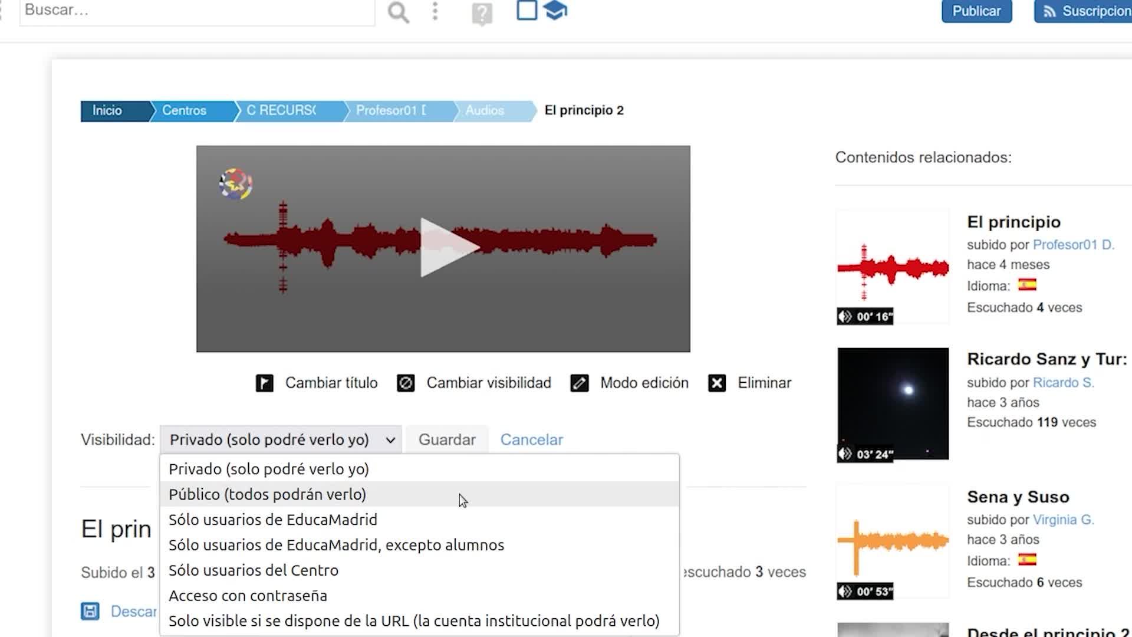
Task: Click the Cancelar link
Action: pos(531,440)
